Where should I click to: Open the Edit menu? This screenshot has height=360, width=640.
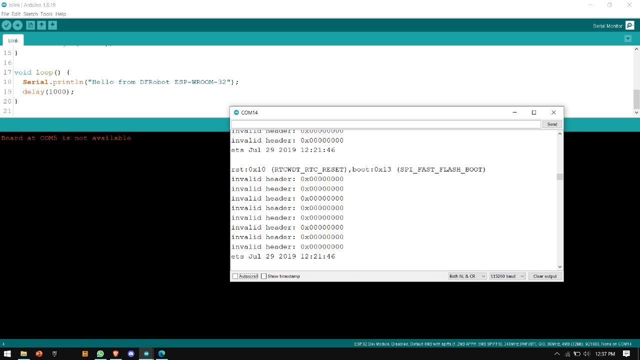pos(16,14)
